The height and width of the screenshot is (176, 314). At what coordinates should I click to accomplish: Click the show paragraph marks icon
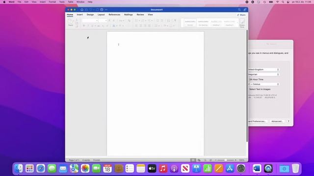pos(175,21)
